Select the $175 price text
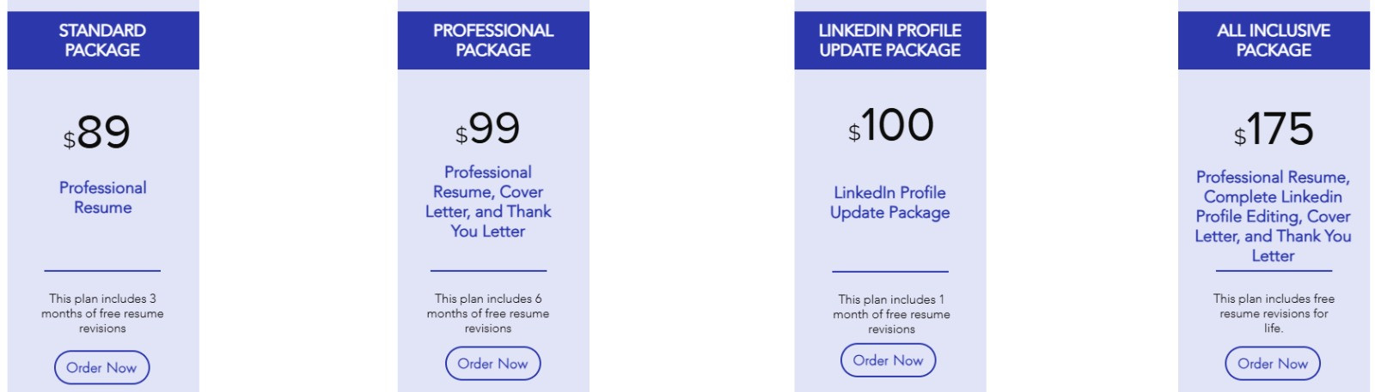Image resolution: width=1375 pixels, height=392 pixels. (1274, 130)
